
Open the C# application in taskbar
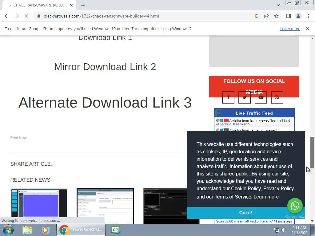[116, 230]
